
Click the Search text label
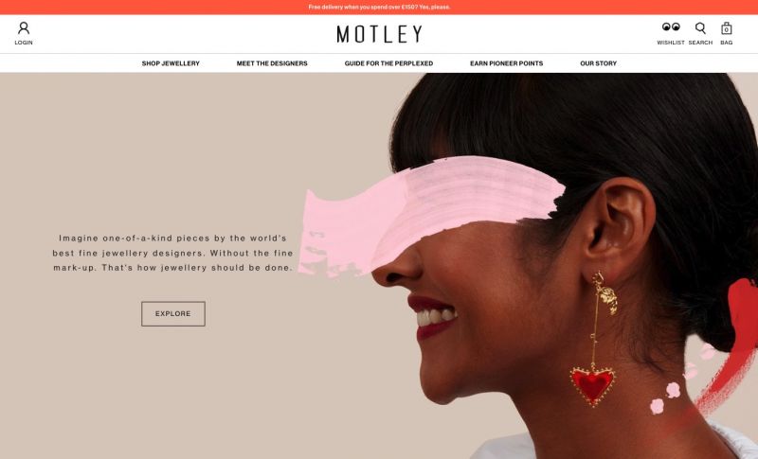tap(700, 43)
